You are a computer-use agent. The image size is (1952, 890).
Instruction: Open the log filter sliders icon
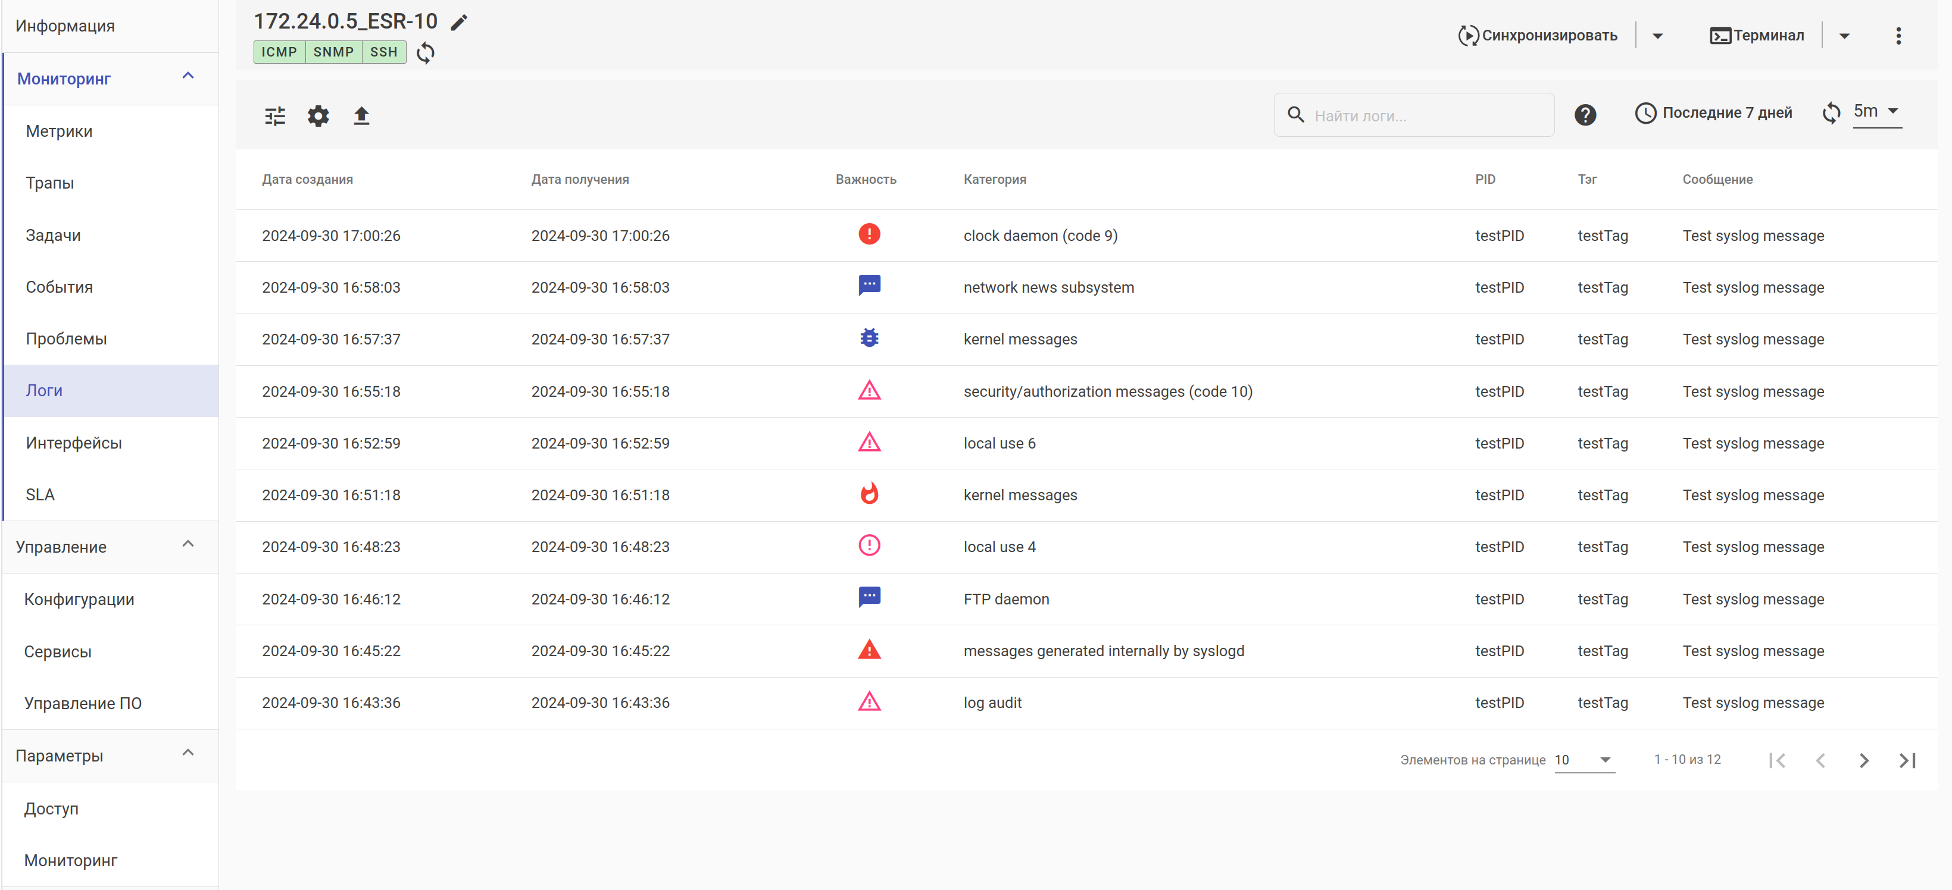[275, 116]
